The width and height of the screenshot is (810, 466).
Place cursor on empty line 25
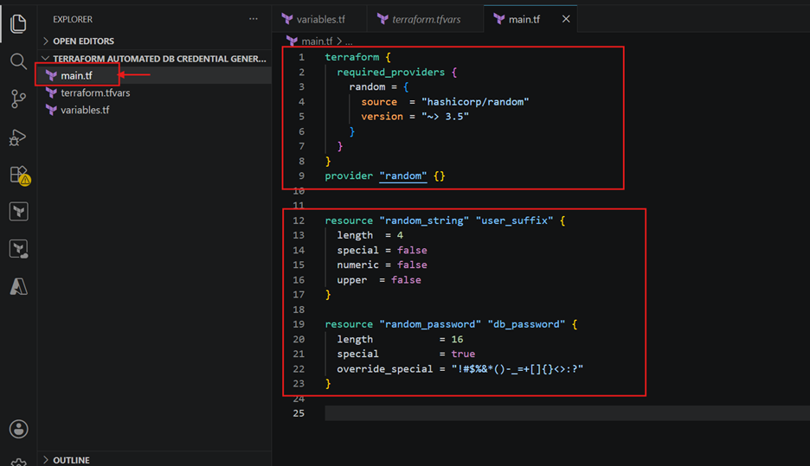point(567,413)
